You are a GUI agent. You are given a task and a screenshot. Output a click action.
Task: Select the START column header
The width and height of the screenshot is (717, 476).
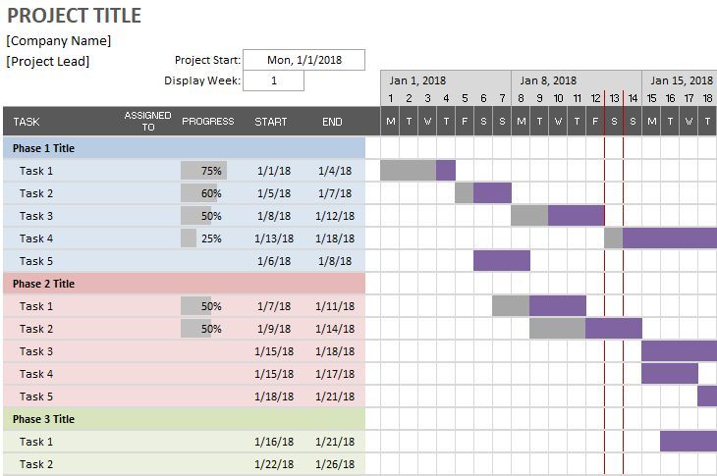point(271,122)
